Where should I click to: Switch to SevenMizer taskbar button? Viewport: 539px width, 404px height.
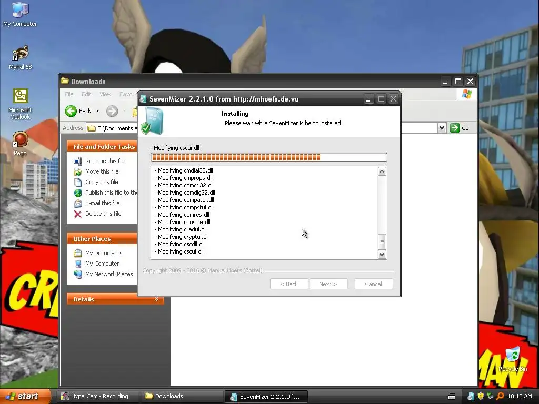click(x=266, y=397)
